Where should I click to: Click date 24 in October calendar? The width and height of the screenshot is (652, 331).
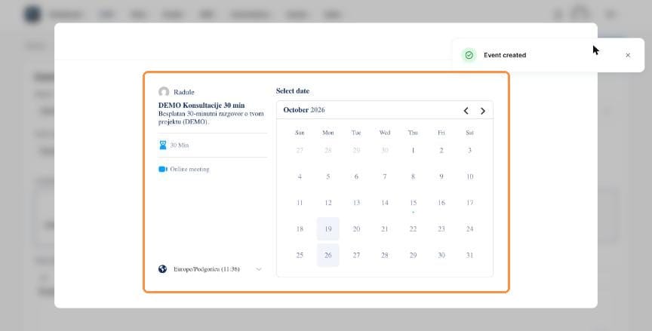click(469, 228)
